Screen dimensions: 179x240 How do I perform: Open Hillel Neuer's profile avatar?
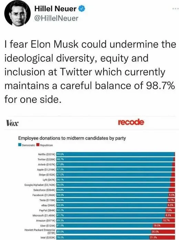[18, 13]
